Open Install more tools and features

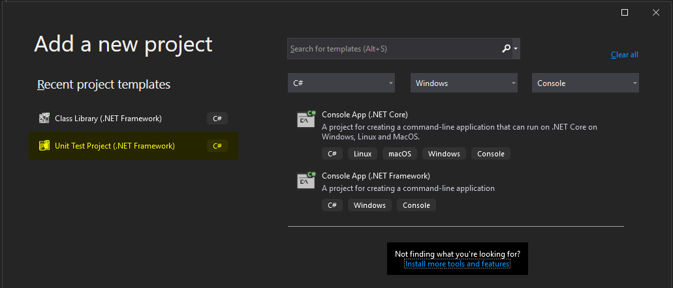click(x=457, y=264)
